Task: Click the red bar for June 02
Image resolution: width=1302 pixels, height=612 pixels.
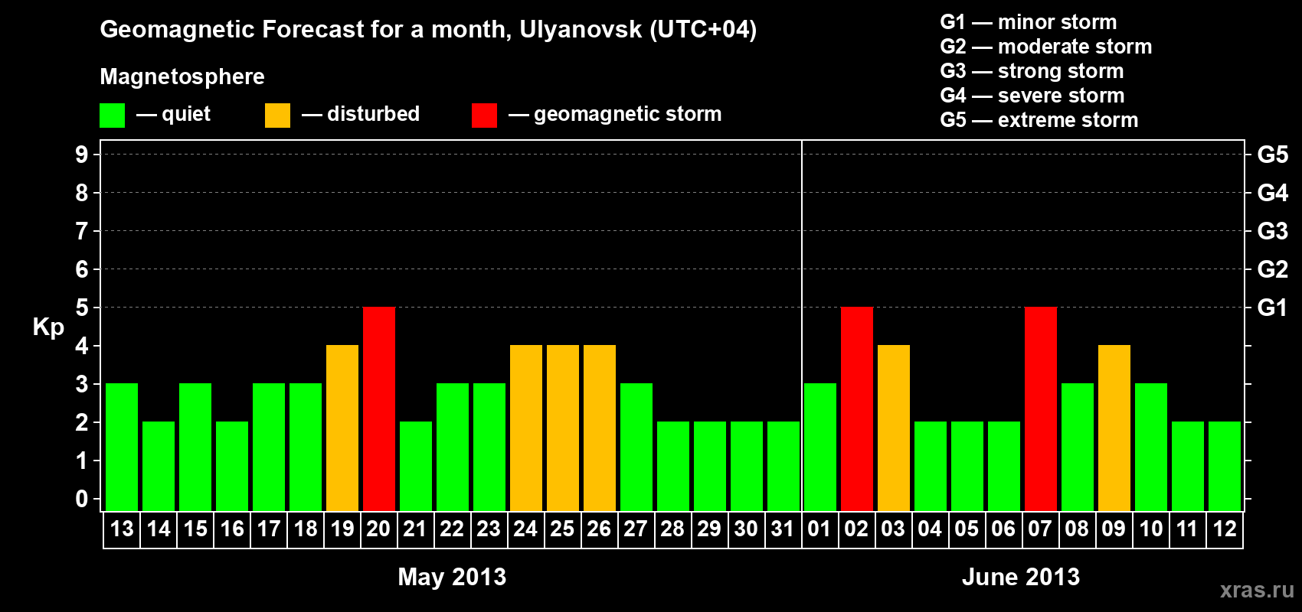Action: point(857,409)
